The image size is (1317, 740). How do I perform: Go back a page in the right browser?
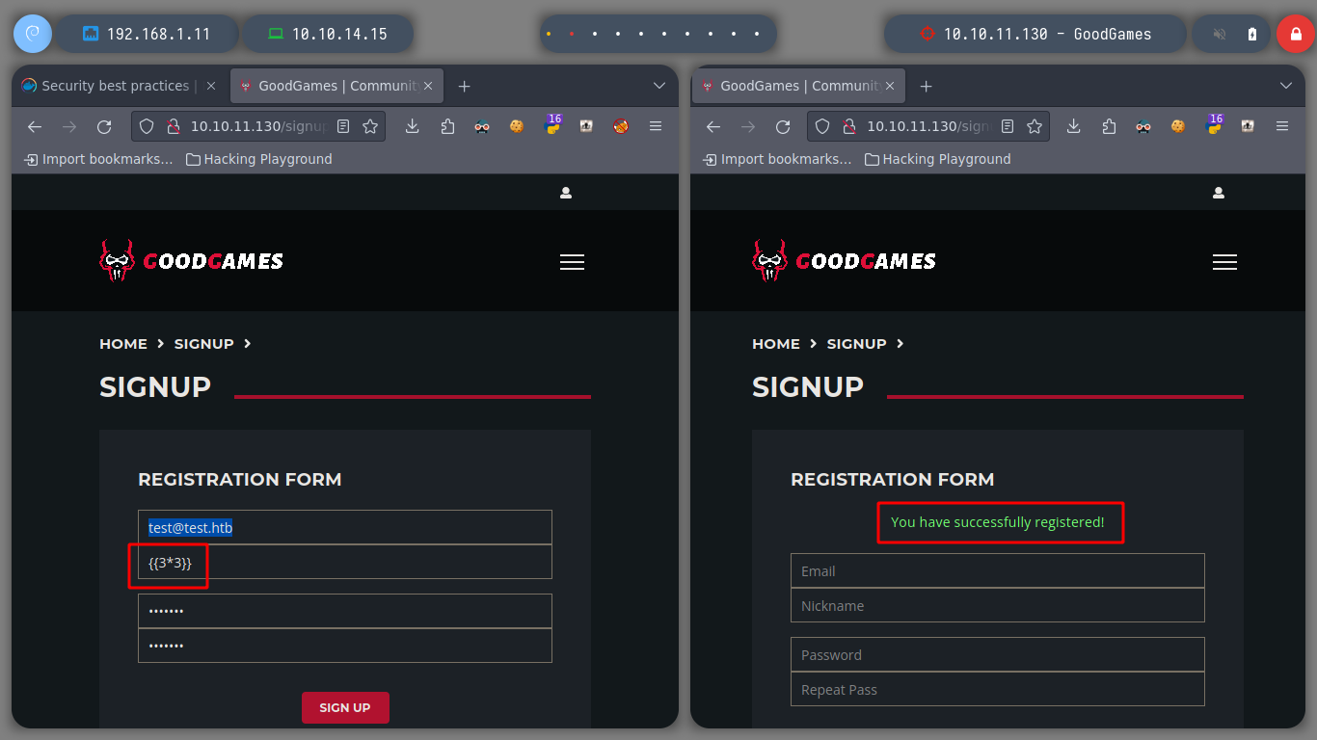[713, 126]
